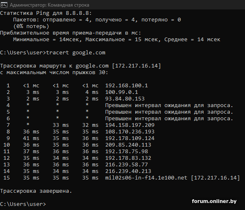This screenshot has height=210, width=245.
Task: Click the IP address 192.168.100.1 in hop 1
Action: click(x=127, y=86)
